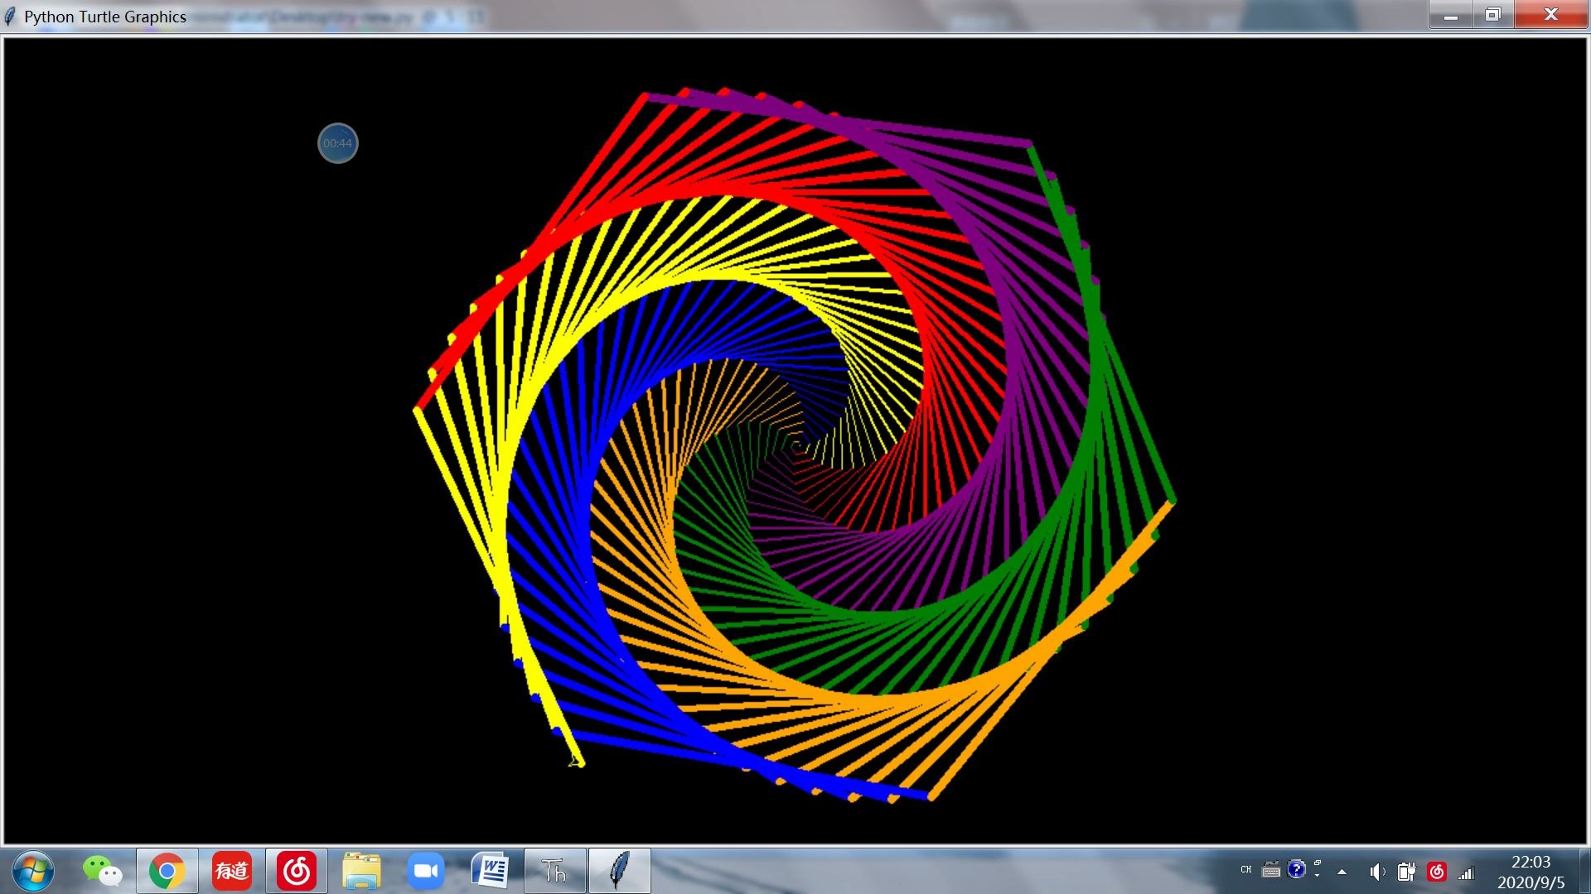Open the volume speaker control
This screenshot has width=1591, height=894.
tap(1376, 872)
